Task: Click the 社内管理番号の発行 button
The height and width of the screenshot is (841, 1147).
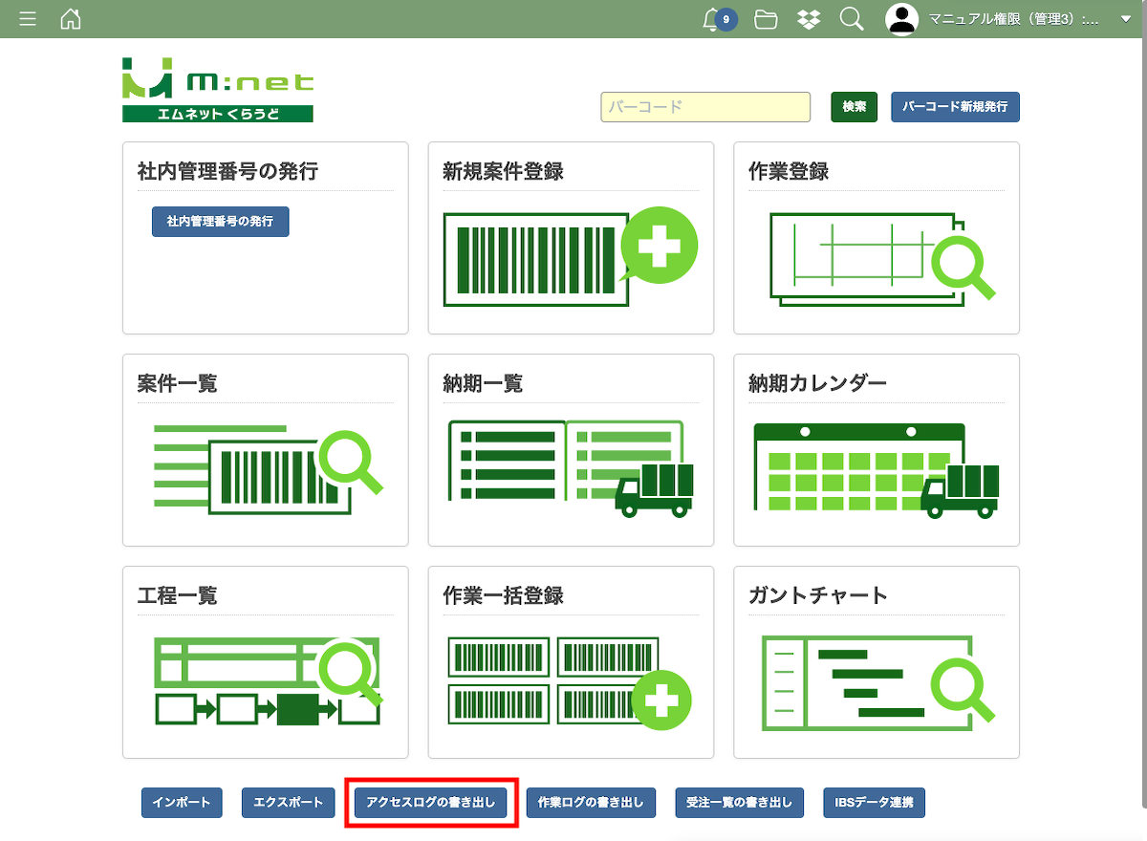Action: [x=220, y=221]
